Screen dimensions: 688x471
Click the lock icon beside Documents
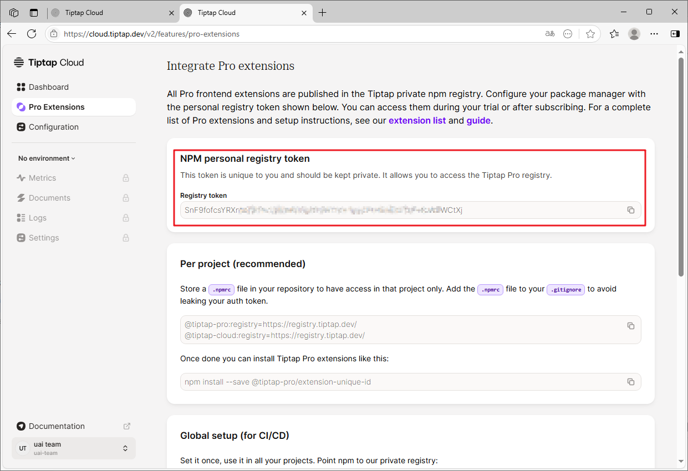coord(126,198)
